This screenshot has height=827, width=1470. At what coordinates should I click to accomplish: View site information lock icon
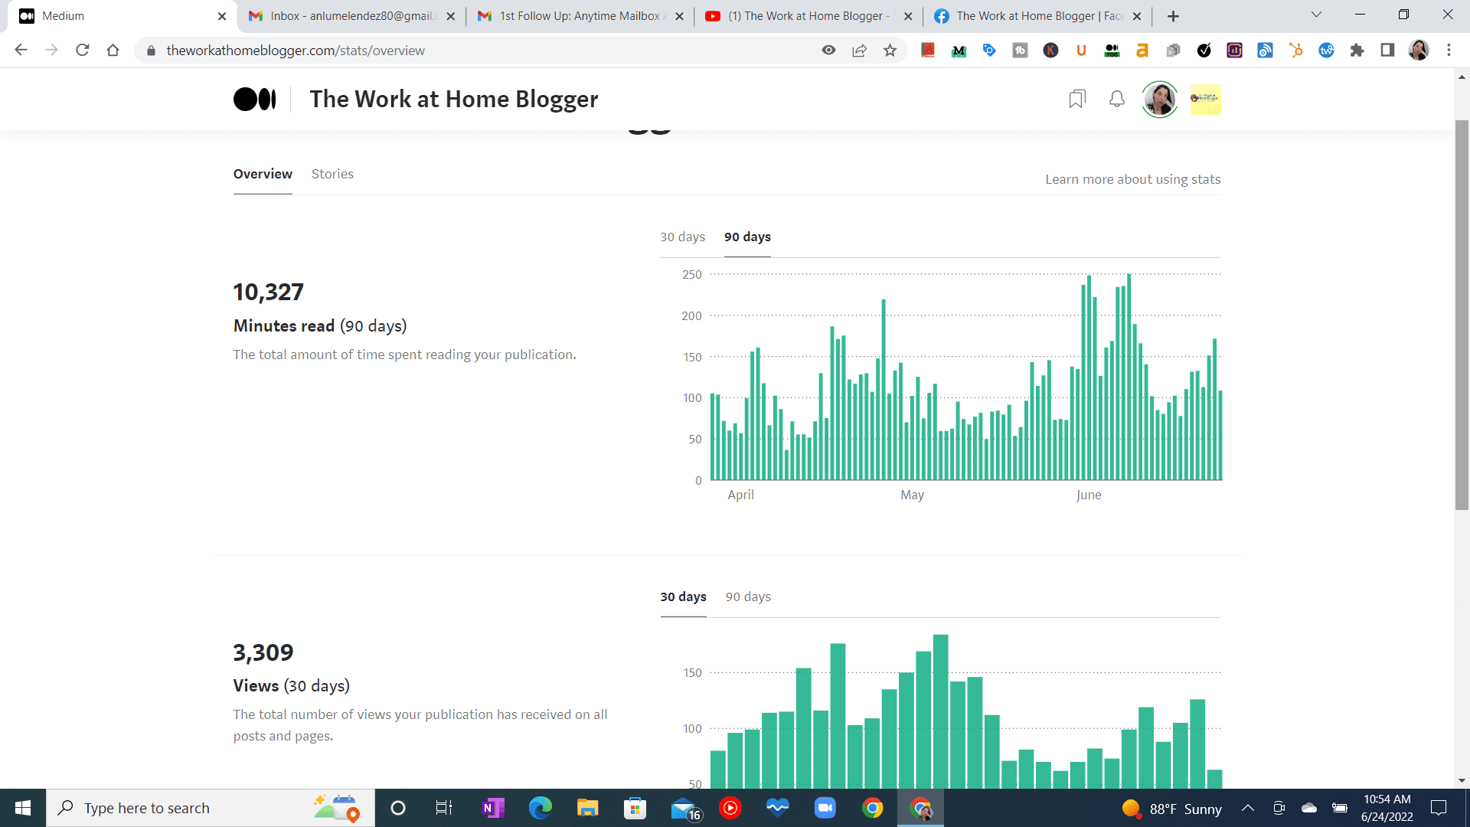pos(151,51)
